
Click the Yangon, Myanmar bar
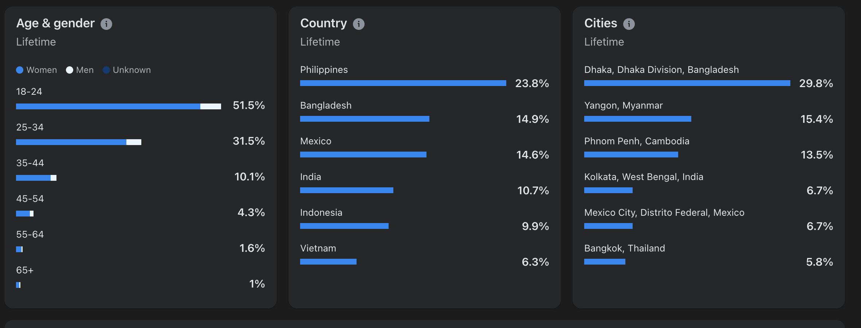click(637, 119)
